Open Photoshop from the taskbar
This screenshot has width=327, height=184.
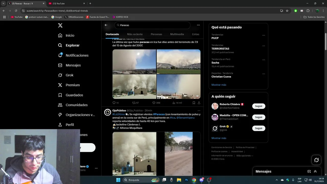coord(186,180)
